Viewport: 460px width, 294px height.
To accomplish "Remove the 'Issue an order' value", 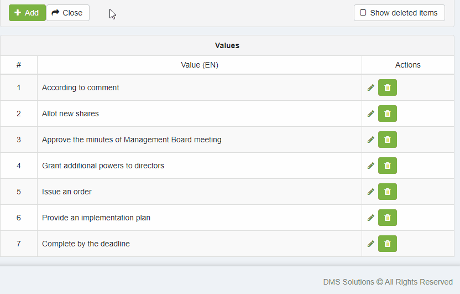I will (387, 192).
